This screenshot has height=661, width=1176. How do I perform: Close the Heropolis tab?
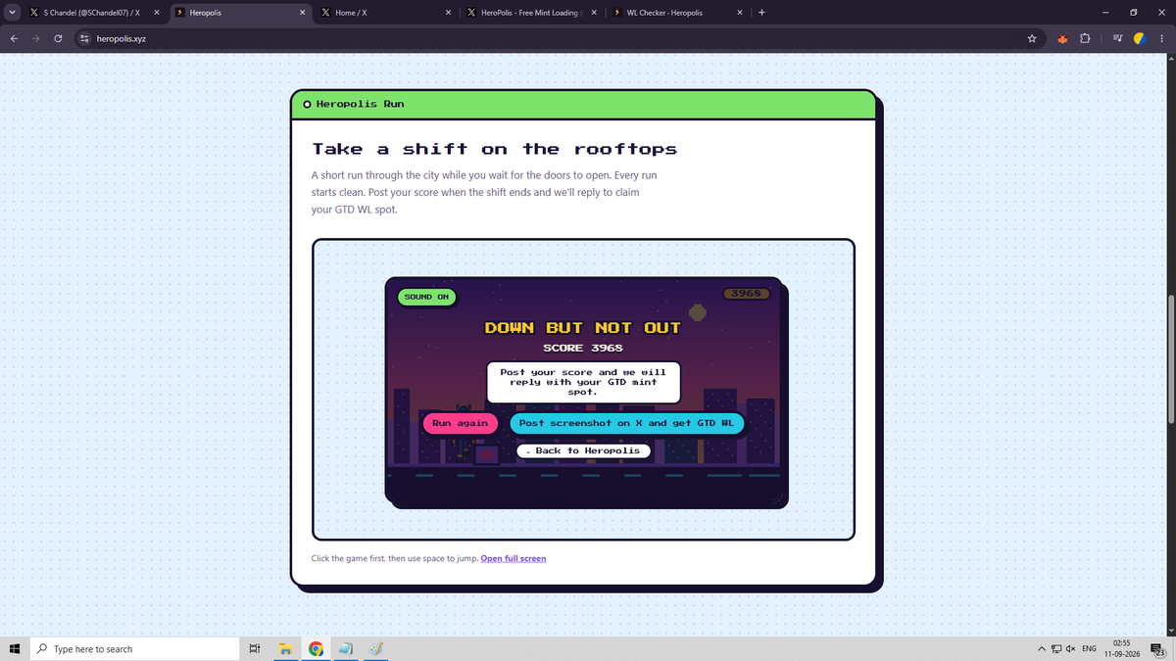301,13
